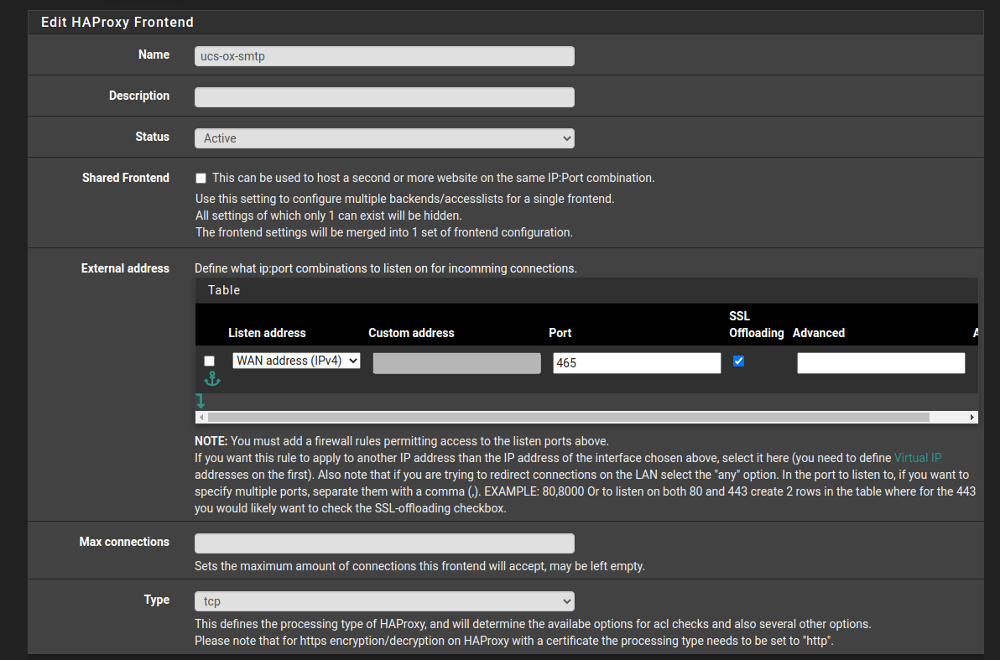This screenshot has height=660, width=1000.
Task: Click the scrollbar left arrow under the table
Action: 201,417
